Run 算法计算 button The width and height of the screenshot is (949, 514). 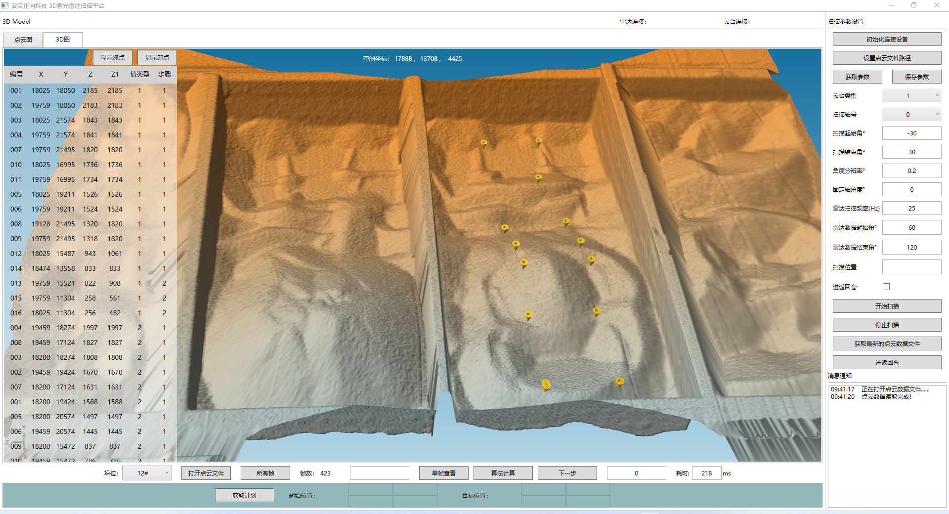[503, 473]
